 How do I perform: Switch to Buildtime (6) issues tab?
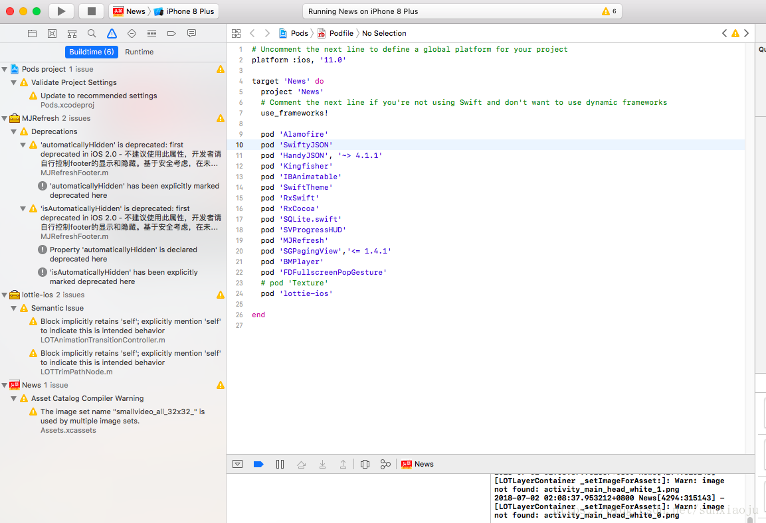[92, 52]
